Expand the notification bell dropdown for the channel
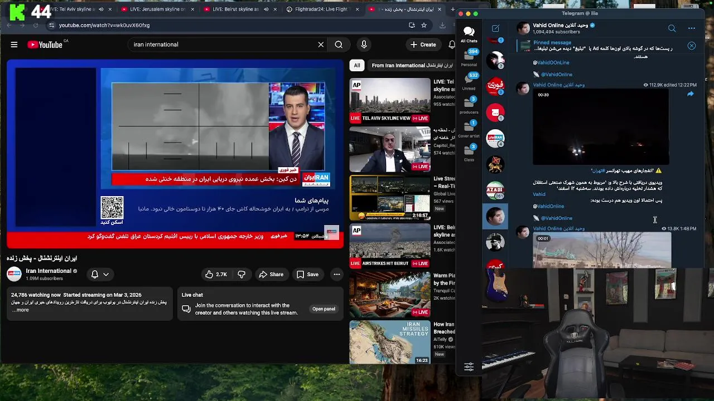Screen dimensions: 714x401 click(x=100, y=274)
